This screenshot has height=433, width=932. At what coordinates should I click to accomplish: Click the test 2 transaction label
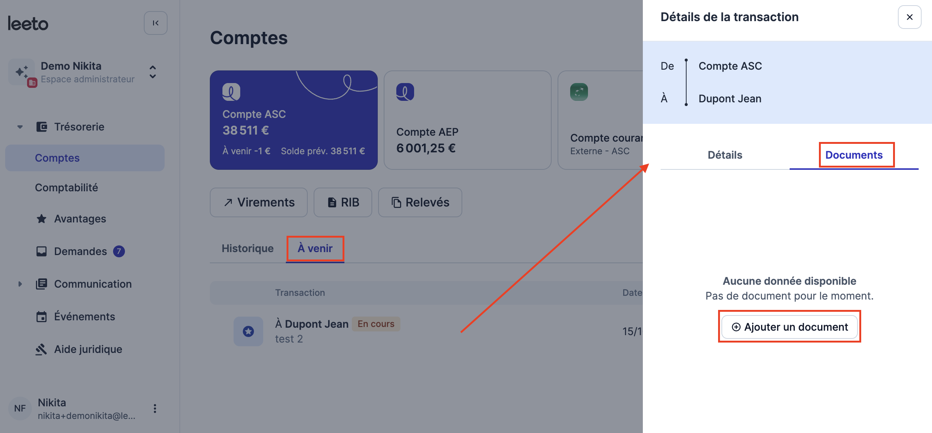click(289, 339)
